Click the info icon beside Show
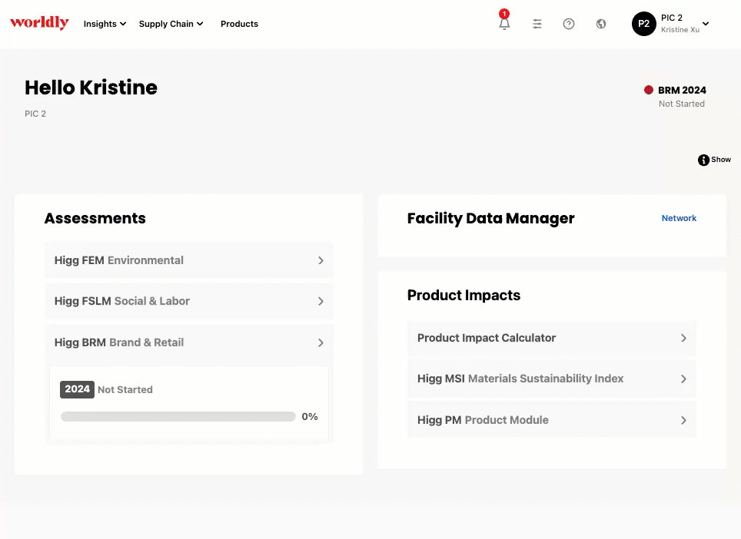This screenshot has height=539, width=741. (703, 160)
